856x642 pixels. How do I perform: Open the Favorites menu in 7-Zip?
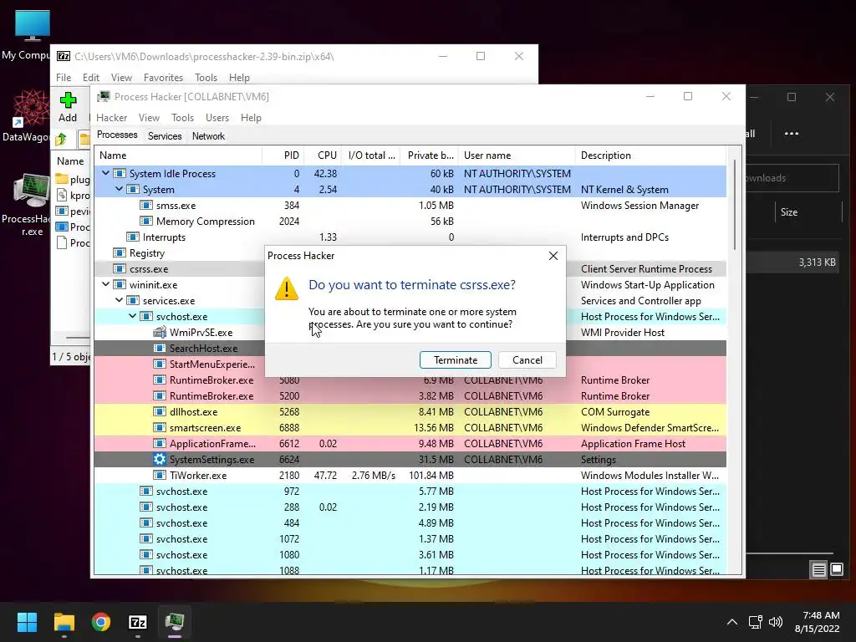pos(163,78)
